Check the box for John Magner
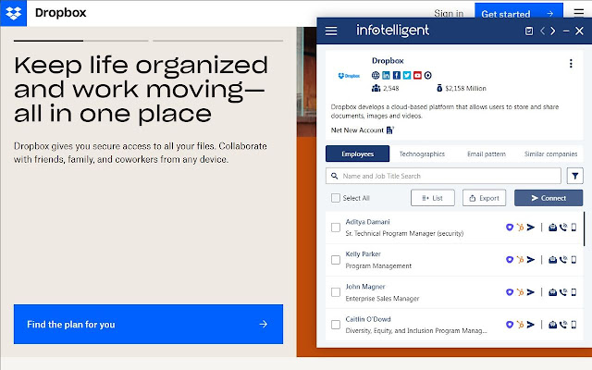Viewport: 592px width, 370px height. (335, 292)
